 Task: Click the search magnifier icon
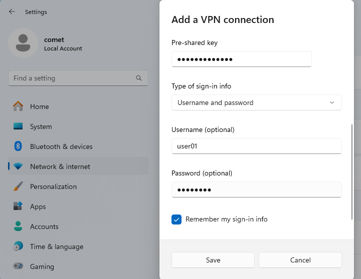point(138,78)
